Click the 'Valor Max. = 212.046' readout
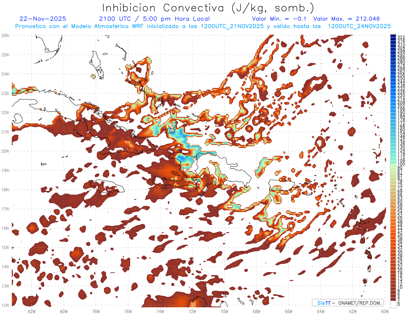Viewport: 409px width, 316px height. click(x=346, y=19)
